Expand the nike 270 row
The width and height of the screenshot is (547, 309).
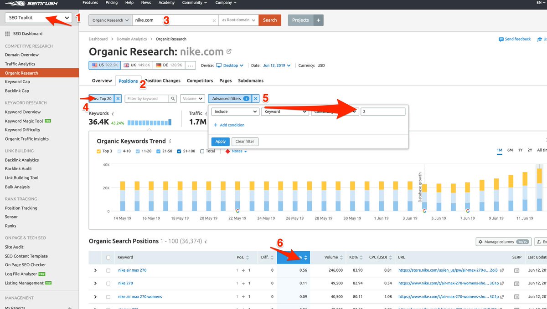95,283
